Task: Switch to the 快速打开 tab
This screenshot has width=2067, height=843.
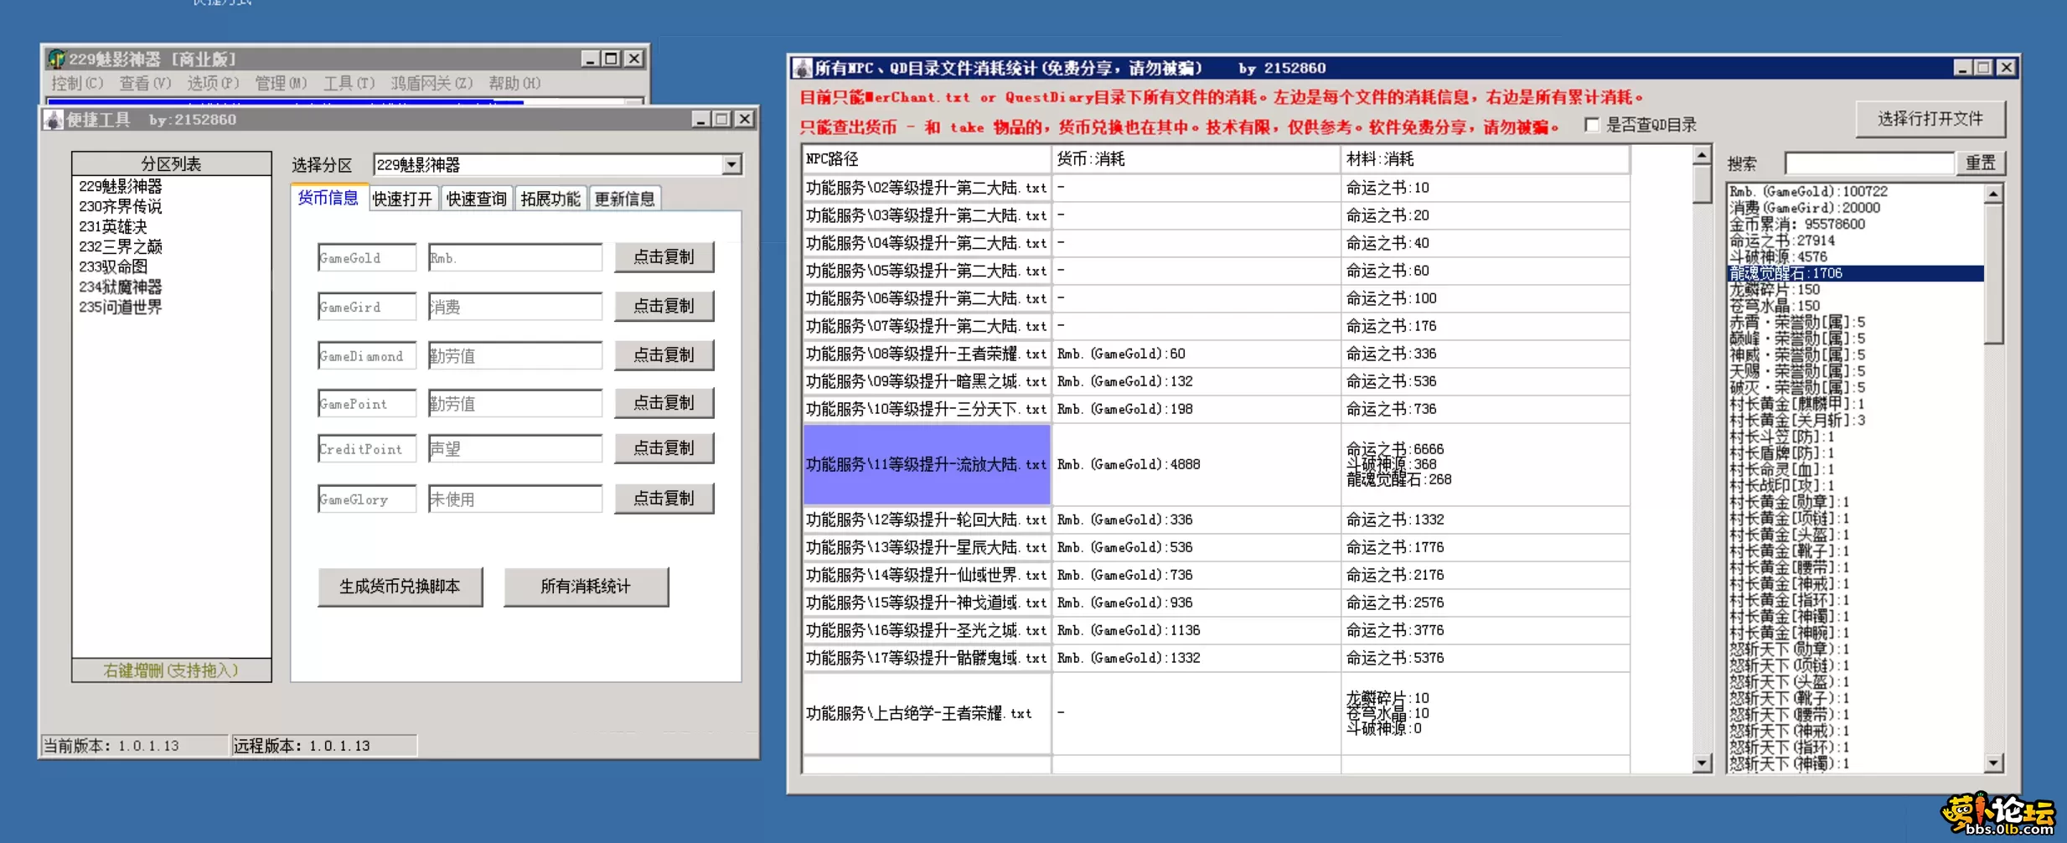Action: click(x=402, y=199)
